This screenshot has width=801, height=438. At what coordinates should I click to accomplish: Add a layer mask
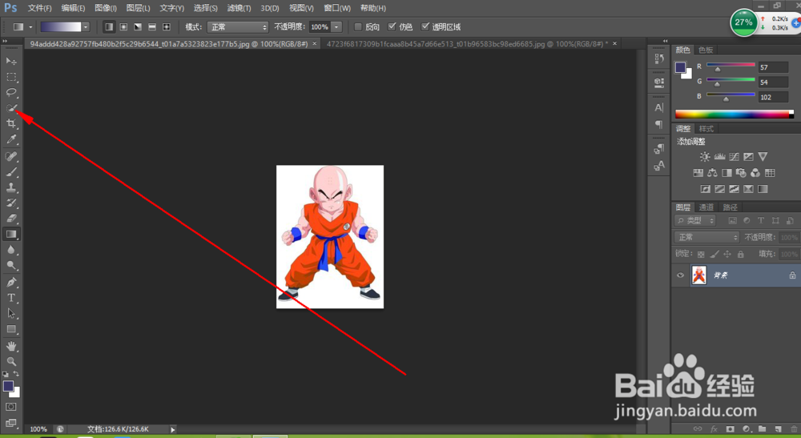coord(730,429)
